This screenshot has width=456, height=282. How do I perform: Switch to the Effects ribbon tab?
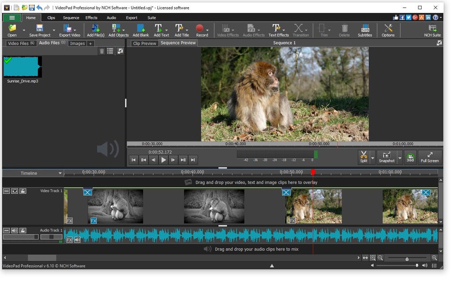coord(91,18)
